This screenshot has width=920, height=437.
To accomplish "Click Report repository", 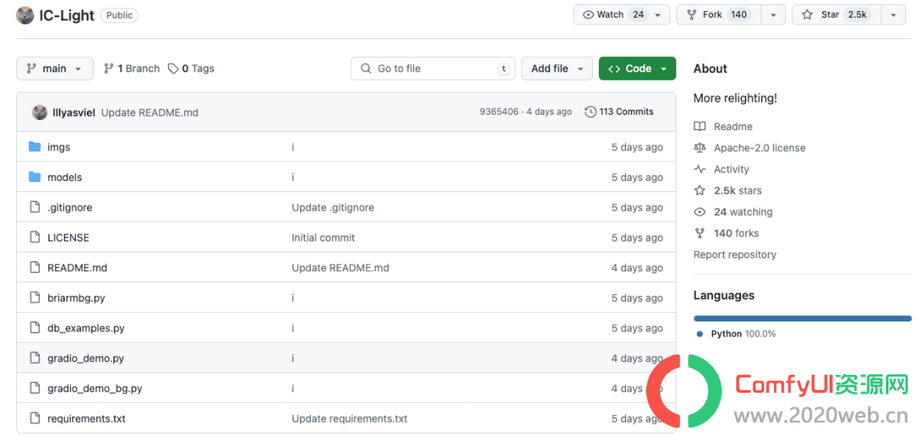I will 734,255.
